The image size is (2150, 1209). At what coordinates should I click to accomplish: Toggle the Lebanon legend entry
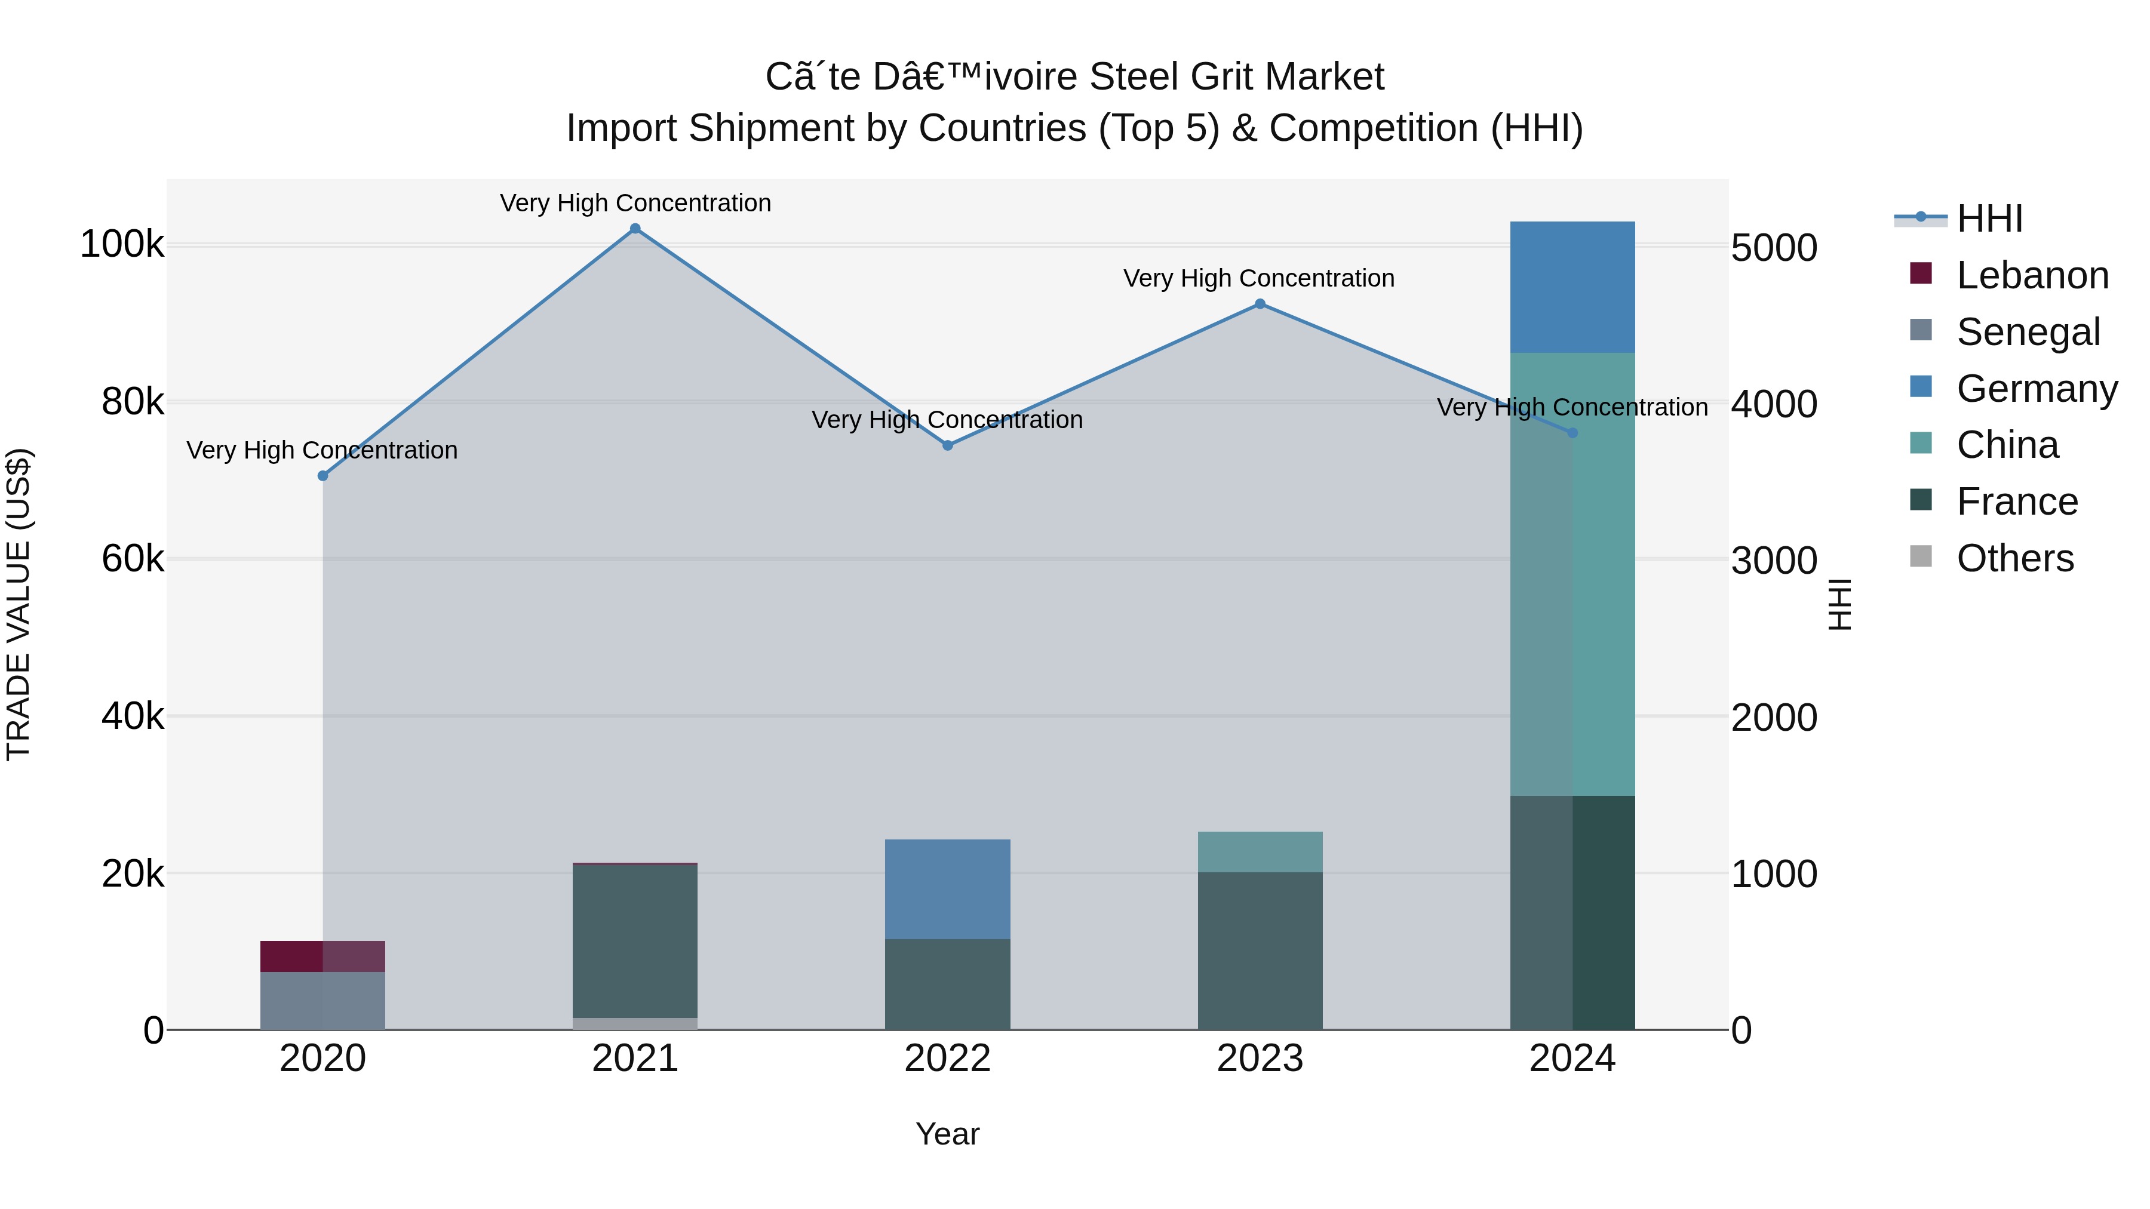[2009, 275]
